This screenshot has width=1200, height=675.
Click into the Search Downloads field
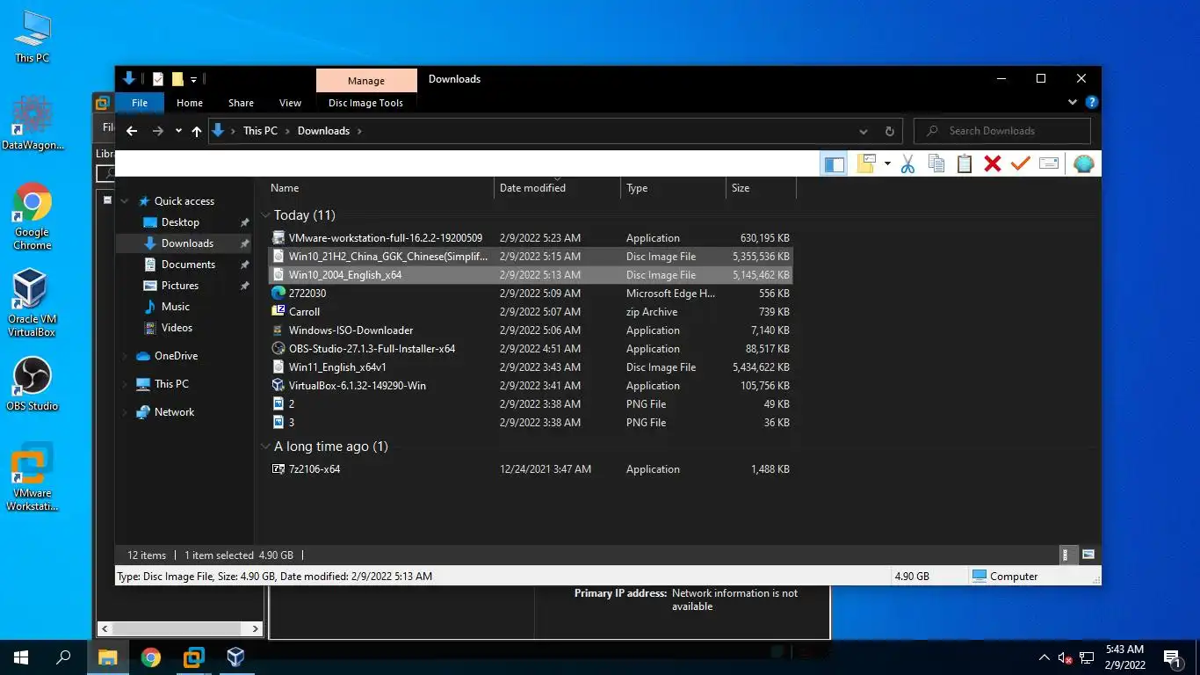(1002, 131)
